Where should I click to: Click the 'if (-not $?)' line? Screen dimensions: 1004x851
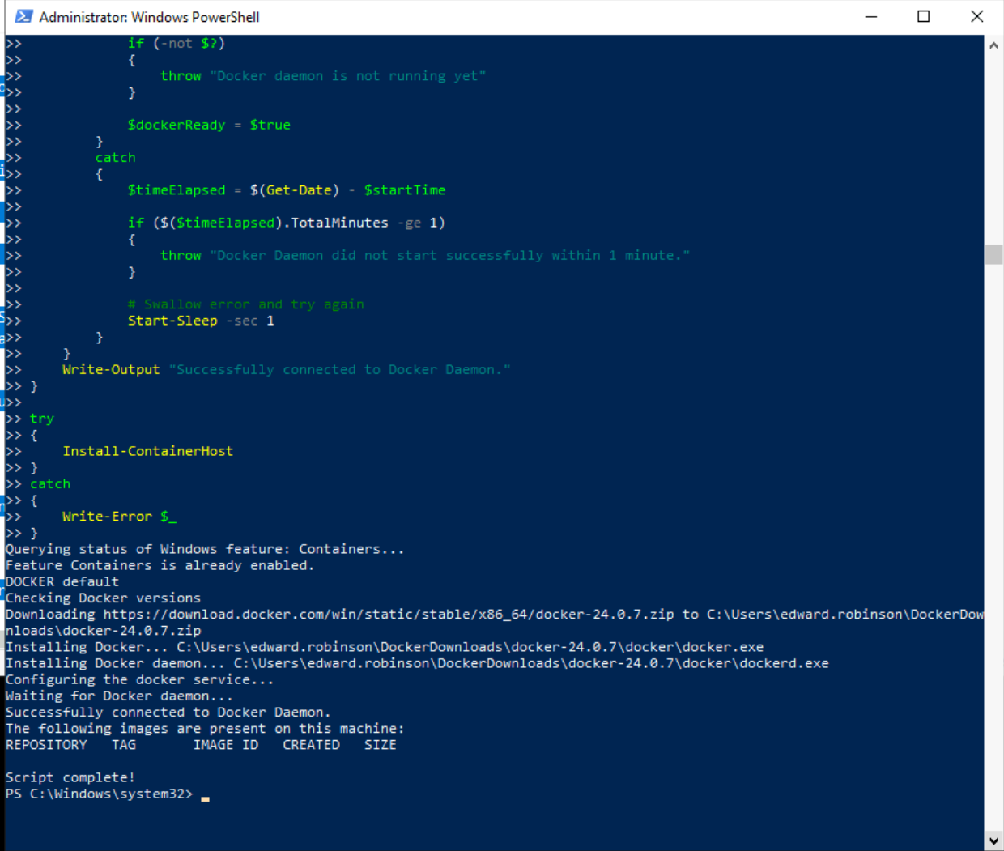177,44
